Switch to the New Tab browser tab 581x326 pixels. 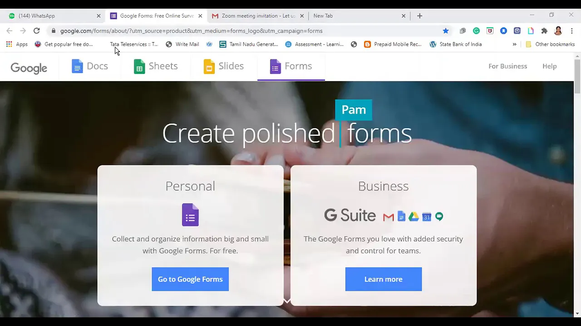tap(359, 16)
